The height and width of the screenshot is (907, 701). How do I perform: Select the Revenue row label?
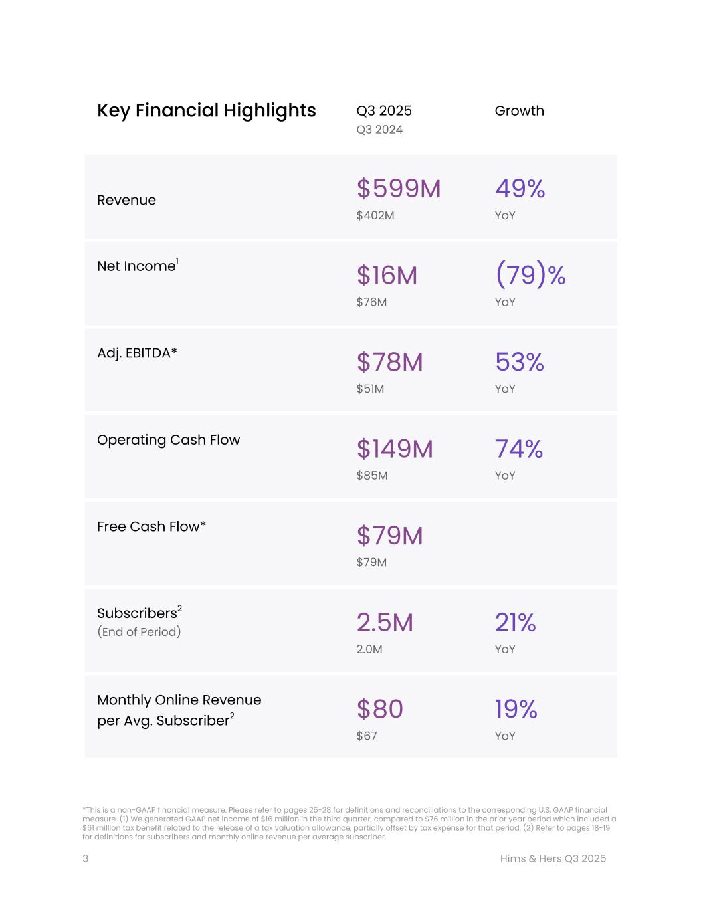(x=126, y=200)
